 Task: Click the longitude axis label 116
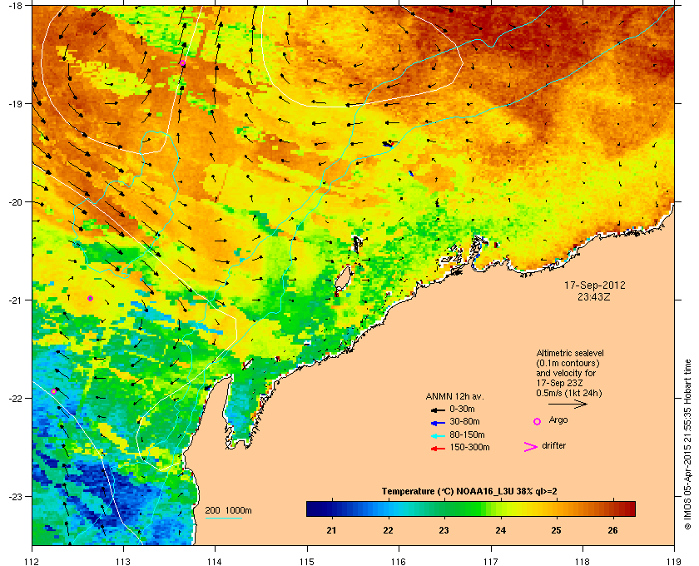[x=399, y=561]
